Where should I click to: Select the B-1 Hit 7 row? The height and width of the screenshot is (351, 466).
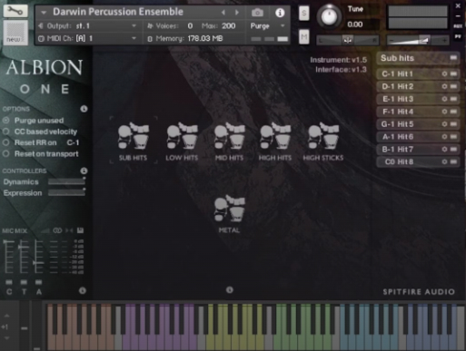pos(418,149)
